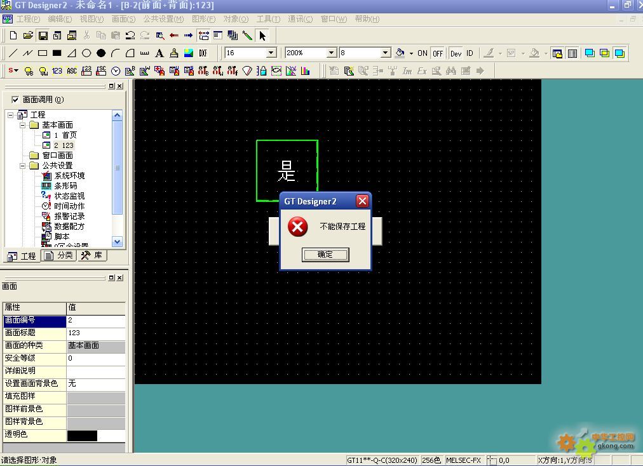Undo the last action
Screen dimensions: 643x466
click(x=130, y=36)
